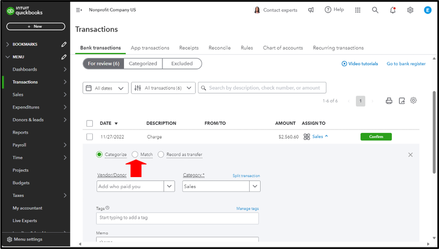Viewport: 439px width, 249px height.
Task: Expand the Dashboards submenu
Action: tap(65, 70)
